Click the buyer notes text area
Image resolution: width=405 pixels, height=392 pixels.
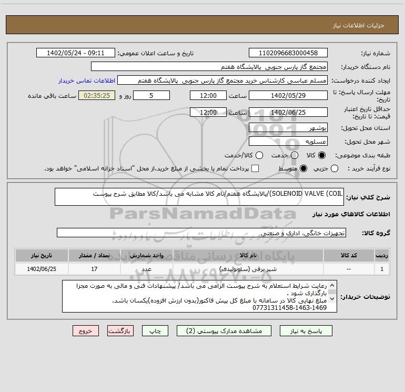coord(199,296)
